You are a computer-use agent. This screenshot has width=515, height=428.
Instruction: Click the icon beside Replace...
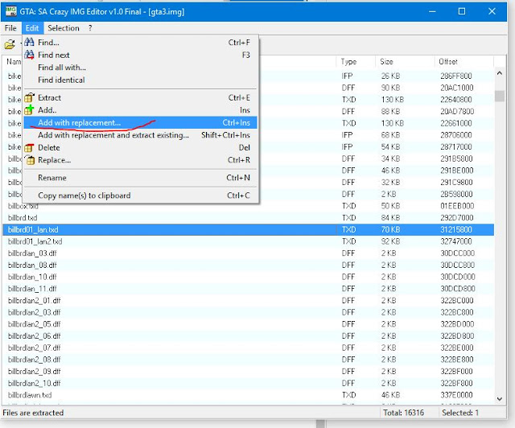tap(29, 160)
